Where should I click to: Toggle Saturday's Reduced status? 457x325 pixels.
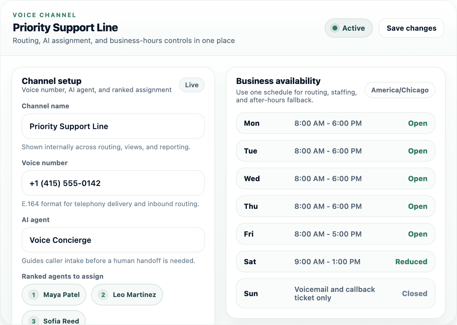click(411, 262)
